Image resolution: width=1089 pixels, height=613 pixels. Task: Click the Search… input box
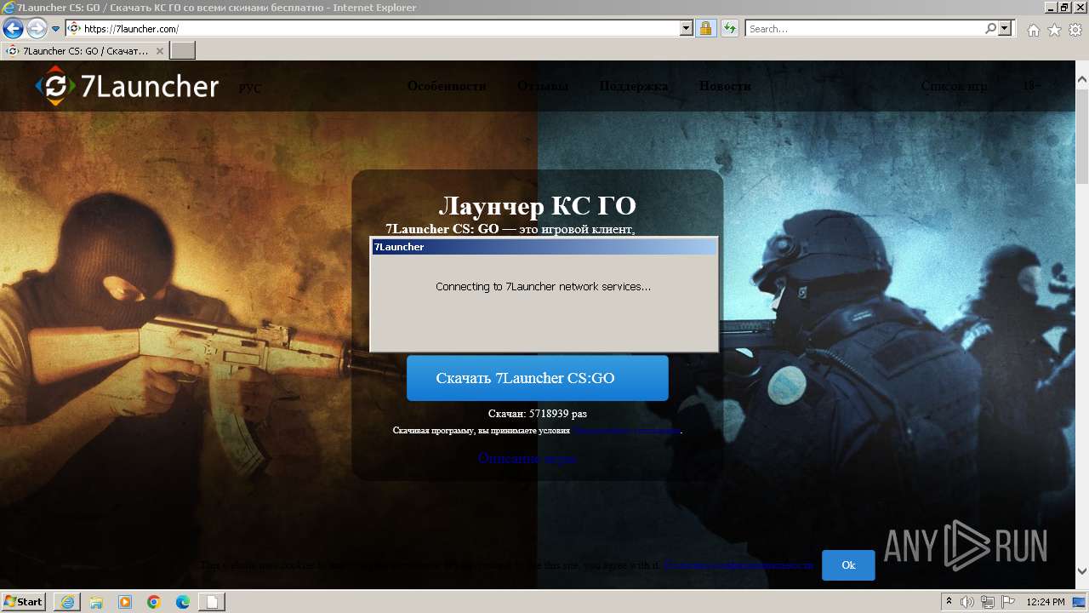click(864, 28)
